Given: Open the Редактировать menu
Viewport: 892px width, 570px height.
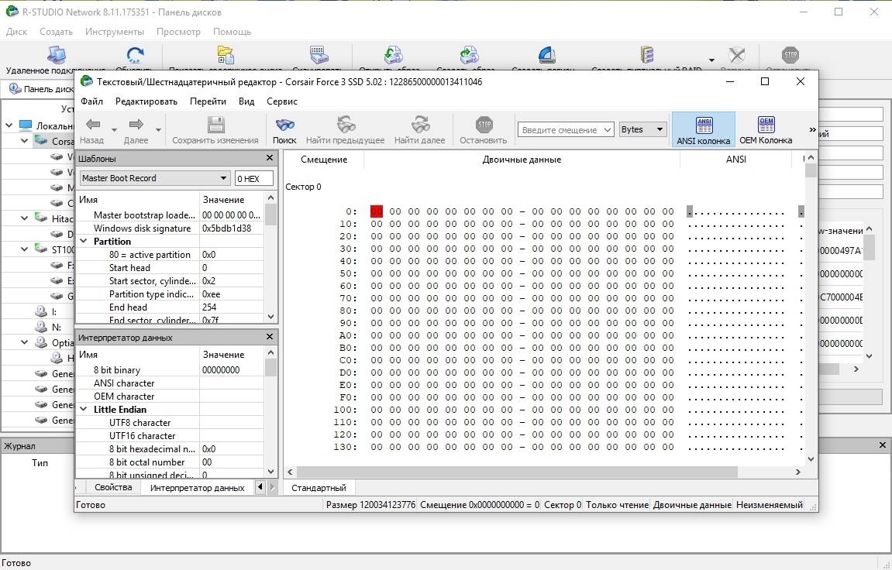Looking at the screenshot, I should coord(146,101).
